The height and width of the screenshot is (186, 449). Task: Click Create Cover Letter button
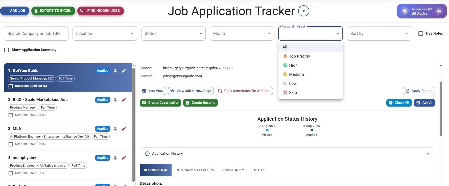(x=160, y=103)
